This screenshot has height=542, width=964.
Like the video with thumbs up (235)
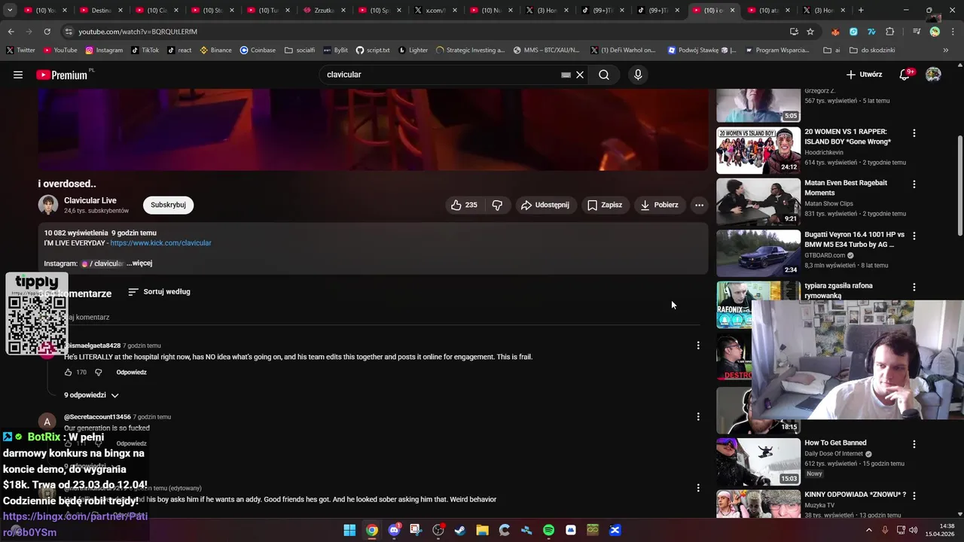(x=464, y=205)
